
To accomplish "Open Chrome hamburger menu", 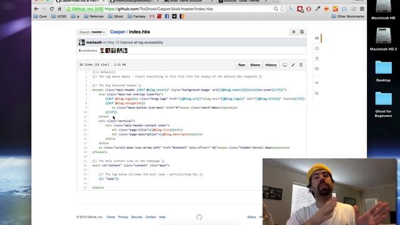I will pyautogui.click(x=362, y=9).
